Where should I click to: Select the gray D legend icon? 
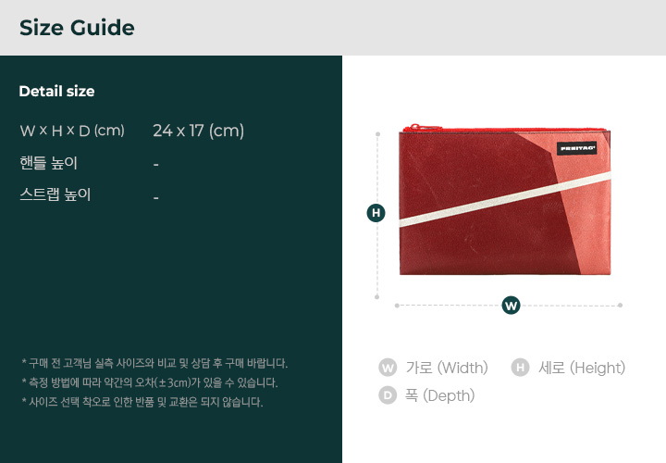pyautogui.click(x=388, y=395)
